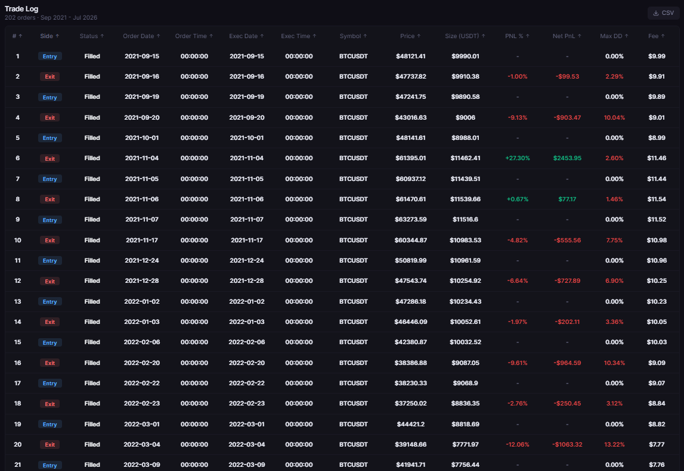Screen dimensions: 684x471
Task: Select the -$964.59 net PnL value
Action: pyautogui.click(x=567, y=363)
